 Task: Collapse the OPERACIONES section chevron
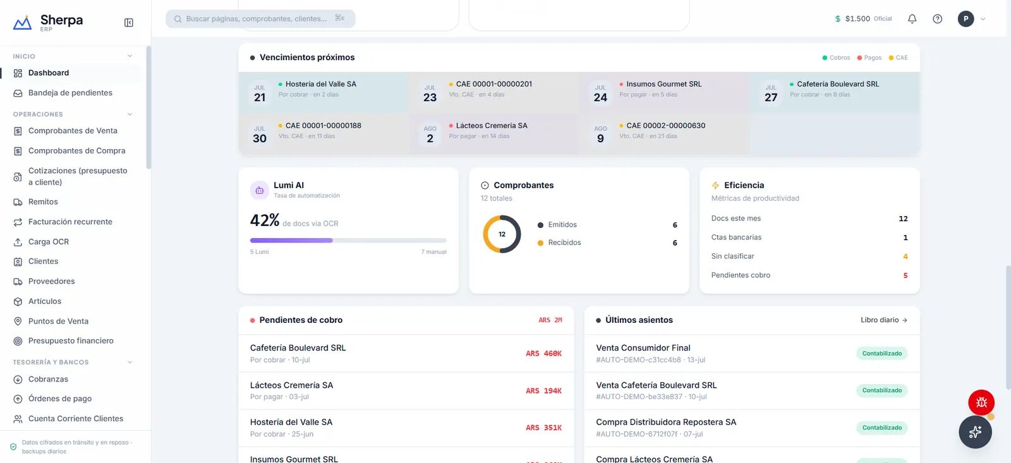[130, 114]
